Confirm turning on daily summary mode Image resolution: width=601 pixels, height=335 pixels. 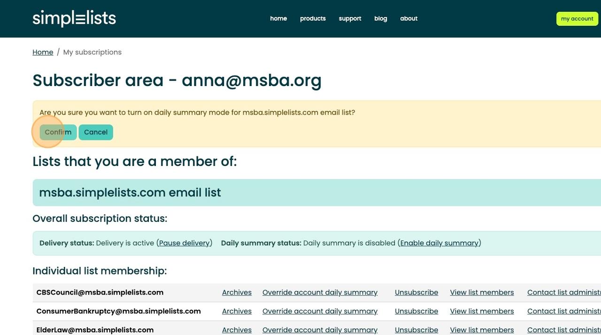click(58, 132)
